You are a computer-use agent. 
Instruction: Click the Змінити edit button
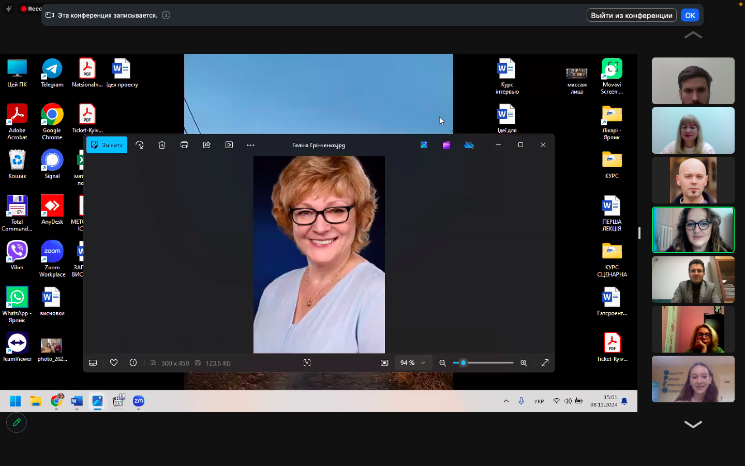(x=107, y=145)
